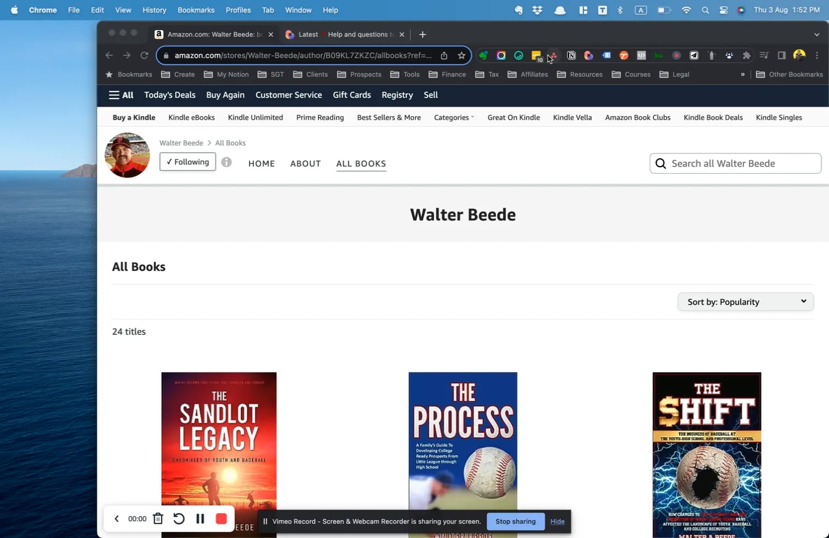Open Spotlight search in the menu bar
829x538 pixels.
point(705,10)
